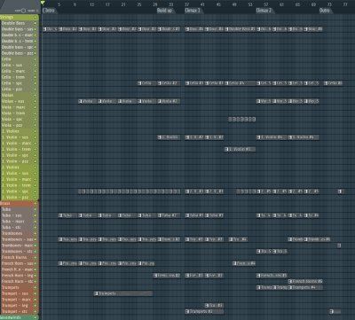Click the pattern icon of Cello #6 clip
355x320 pixels.
(x=327, y=83)
